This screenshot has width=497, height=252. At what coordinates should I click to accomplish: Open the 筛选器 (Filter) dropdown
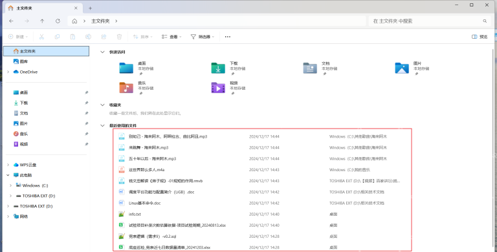[202, 37]
